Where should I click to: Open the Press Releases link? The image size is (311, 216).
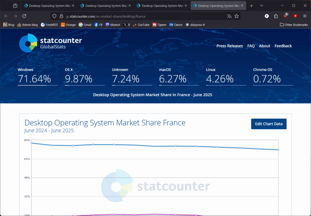[229, 46]
